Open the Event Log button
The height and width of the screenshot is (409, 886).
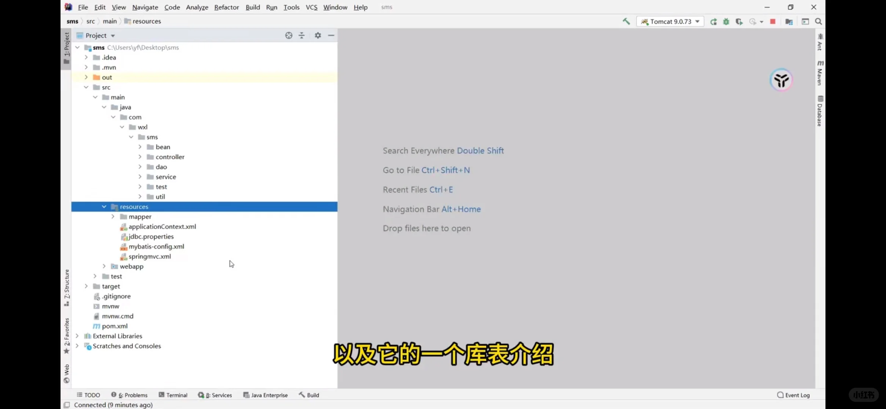click(x=793, y=395)
